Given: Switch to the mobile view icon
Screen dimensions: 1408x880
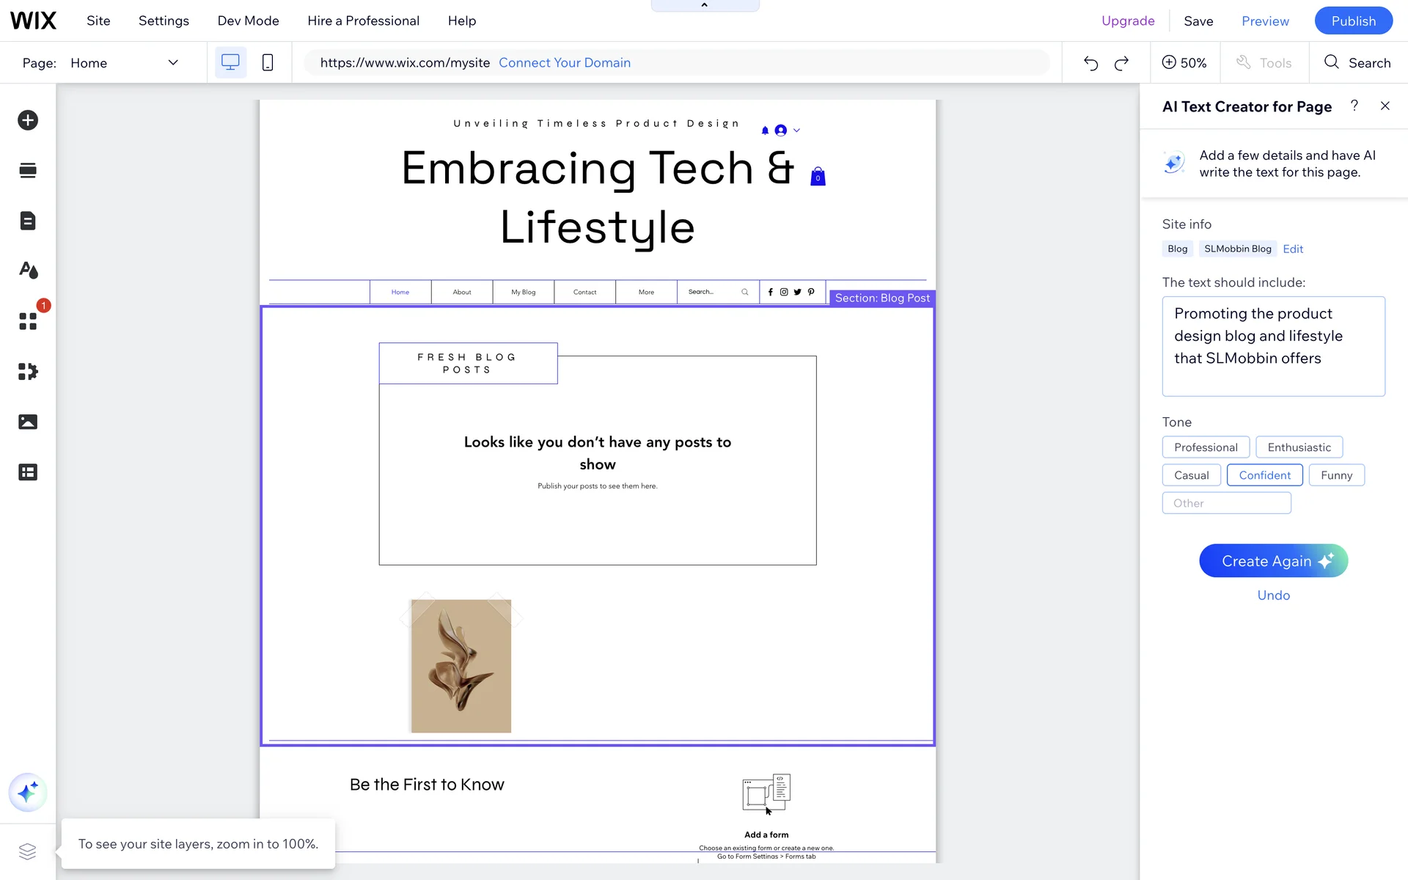Looking at the screenshot, I should [268, 62].
